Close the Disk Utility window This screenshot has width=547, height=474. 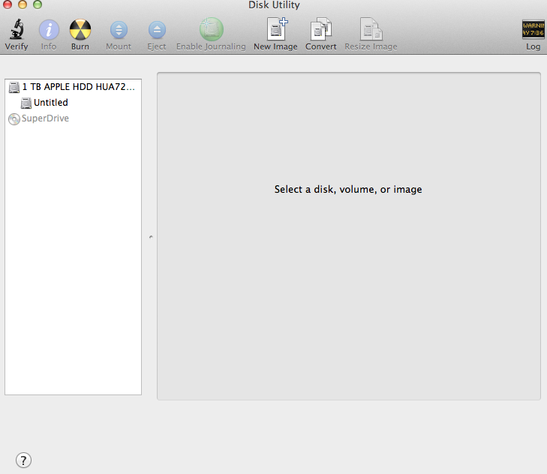click(8, 4)
